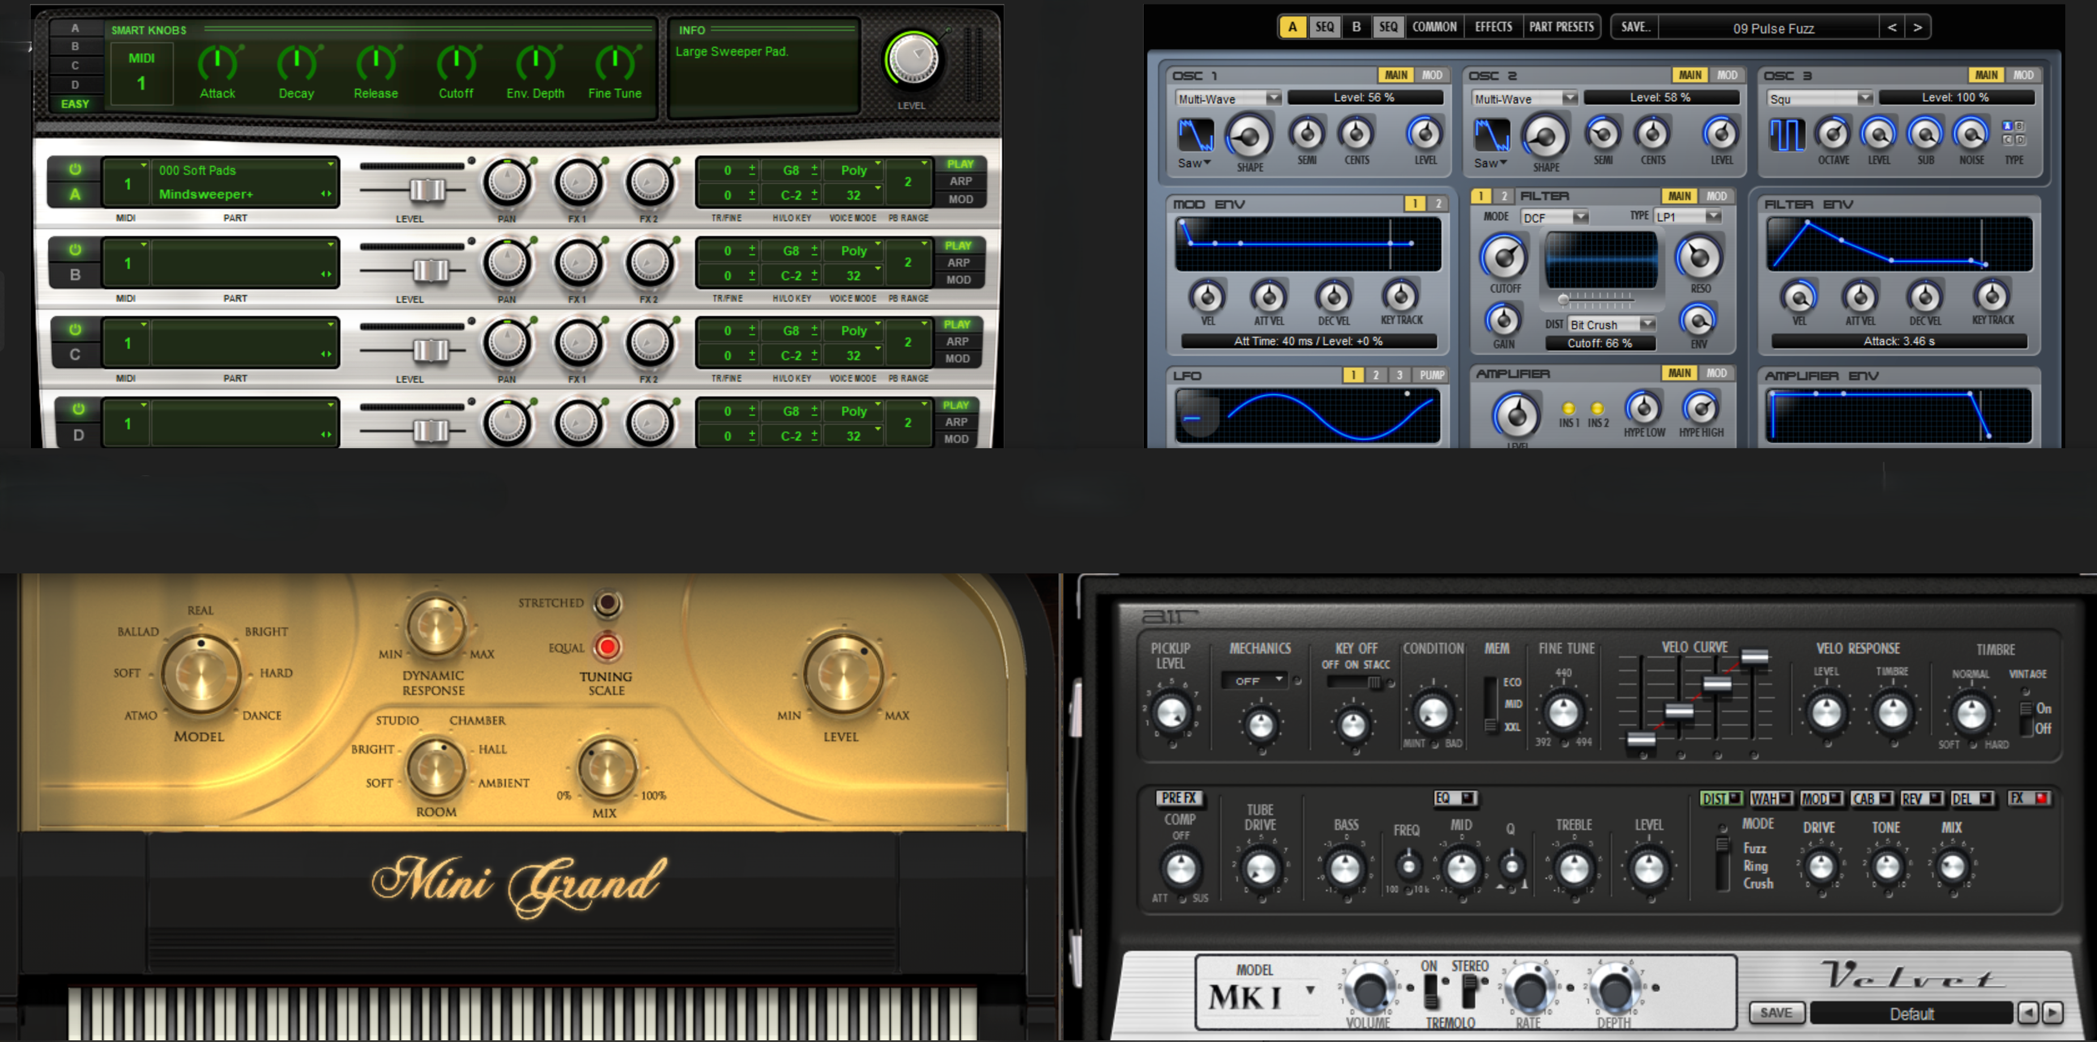The height and width of the screenshot is (1042, 2097).
Task: Click the Env. Depth smart knob
Action: tap(536, 63)
